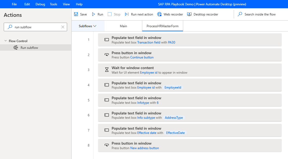Focus the Search inside the flow field
This screenshot has width=288, height=159.
coord(260,14)
